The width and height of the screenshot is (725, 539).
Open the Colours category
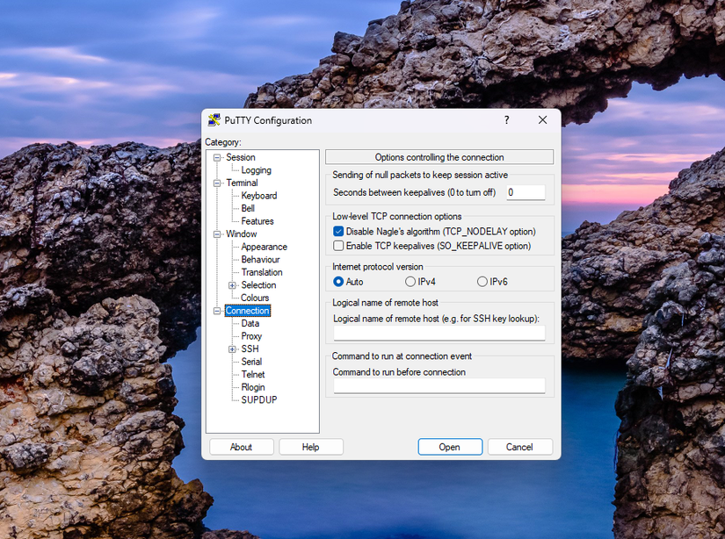(255, 298)
